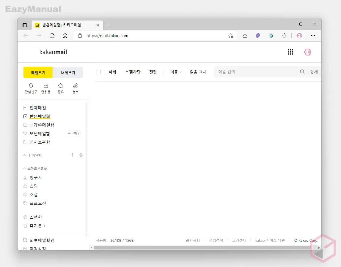
Task: Open the Kakao account profile avatar
Action: 307,52
